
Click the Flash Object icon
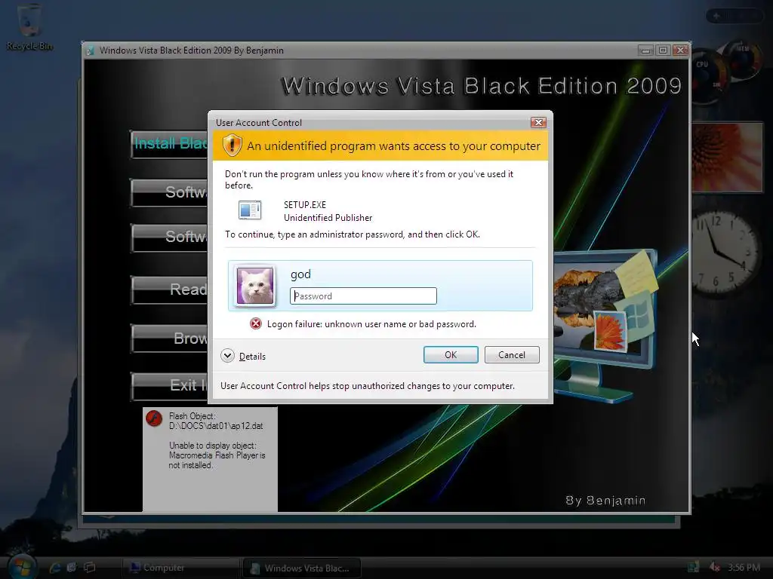click(154, 418)
